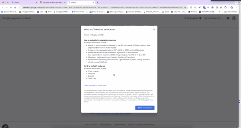Screen dimensions: 241x128
Task: Open the Emails bookmark folder
Action: click(x=166, y=12)
